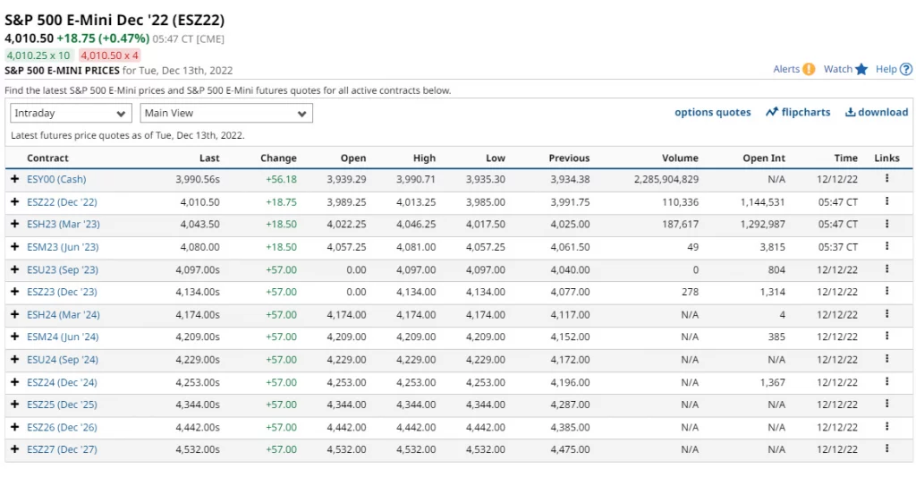Expand the ESZ22 (Dec '22) row plus sign
Viewport: 916px width, 486px height.
[14, 201]
